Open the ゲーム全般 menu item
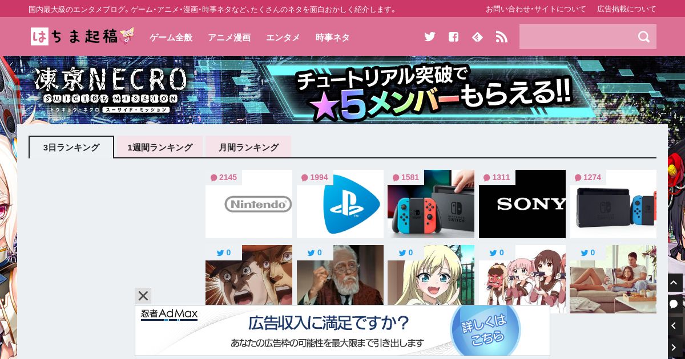 (x=171, y=37)
